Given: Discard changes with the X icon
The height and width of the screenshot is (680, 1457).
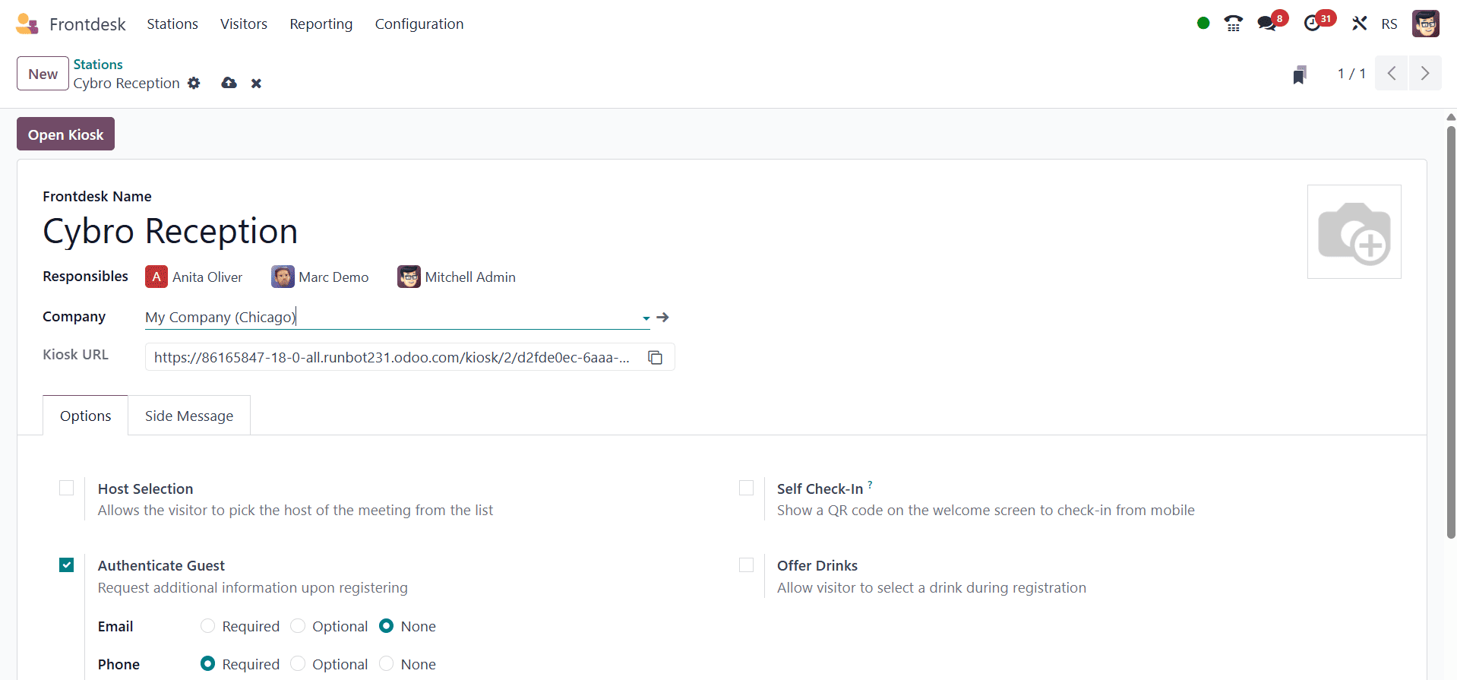Looking at the screenshot, I should pyautogui.click(x=257, y=84).
